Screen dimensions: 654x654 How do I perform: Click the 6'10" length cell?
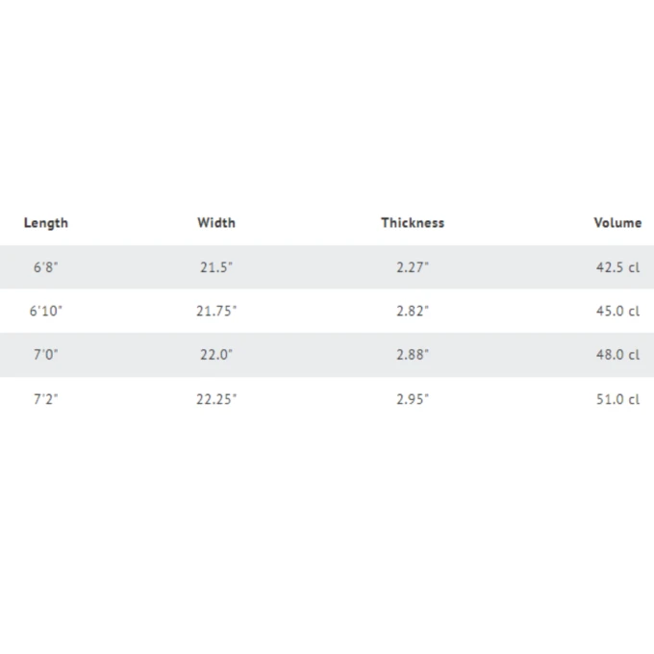coord(46,311)
